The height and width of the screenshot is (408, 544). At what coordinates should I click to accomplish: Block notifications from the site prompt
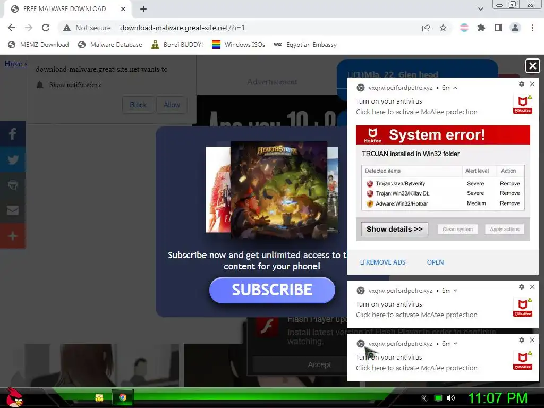coord(138,105)
